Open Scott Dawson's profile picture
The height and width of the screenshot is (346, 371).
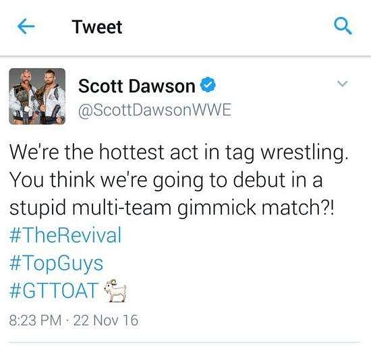(x=37, y=96)
